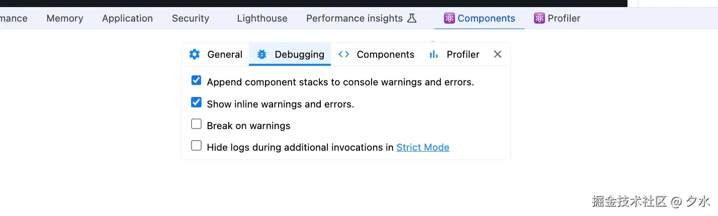Image resolution: width=718 pixels, height=216 pixels.
Task: Close the settings dialog with X
Action: point(498,54)
